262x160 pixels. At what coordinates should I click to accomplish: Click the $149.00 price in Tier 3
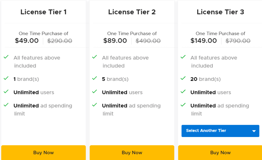204,41
